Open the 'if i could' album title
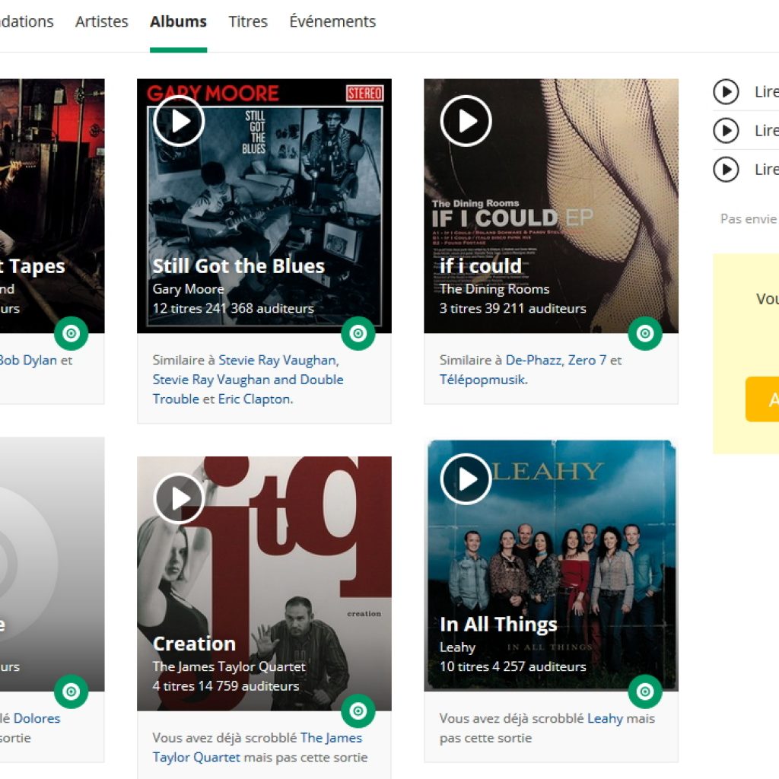This screenshot has height=779, width=779. (481, 265)
